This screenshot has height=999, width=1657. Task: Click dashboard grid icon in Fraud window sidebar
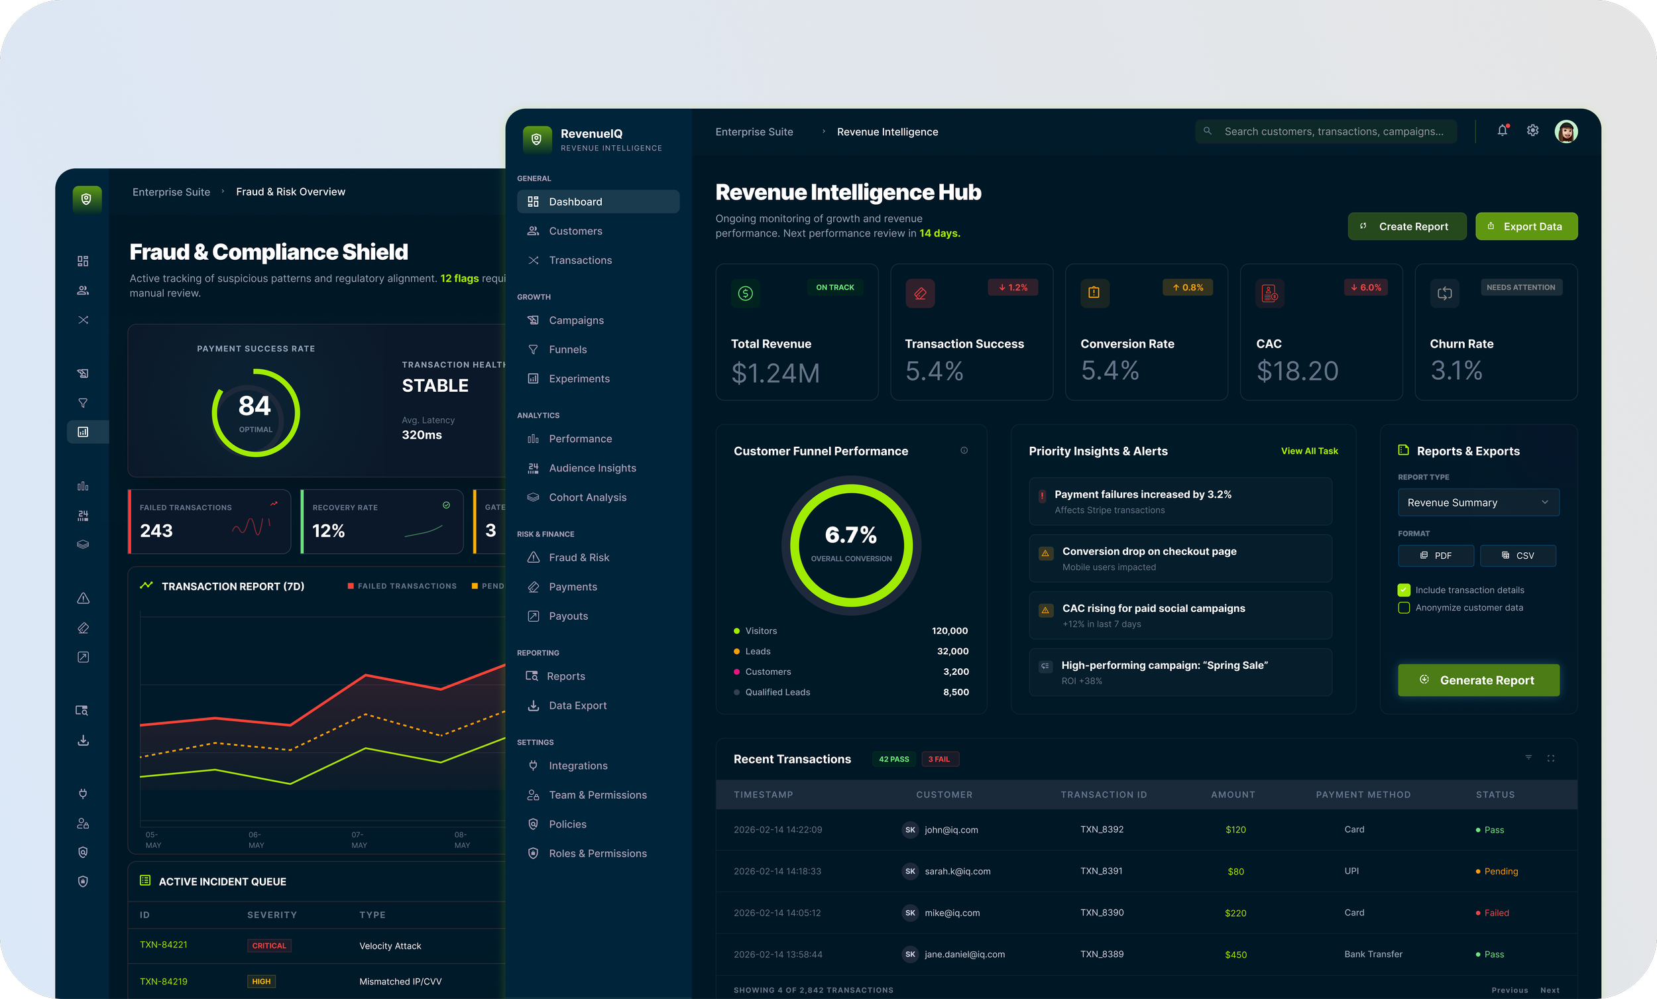(x=83, y=261)
